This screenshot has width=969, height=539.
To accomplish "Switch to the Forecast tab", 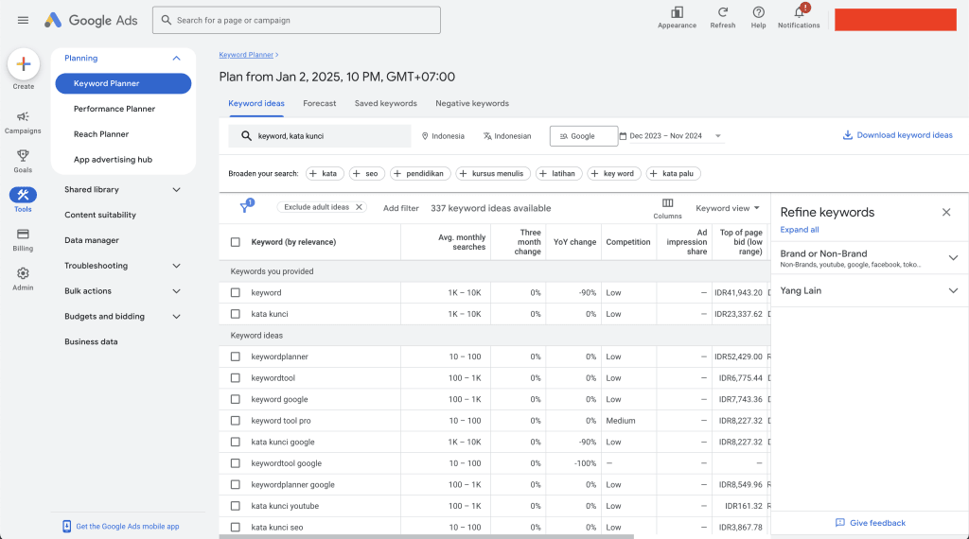I will click(x=320, y=104).
